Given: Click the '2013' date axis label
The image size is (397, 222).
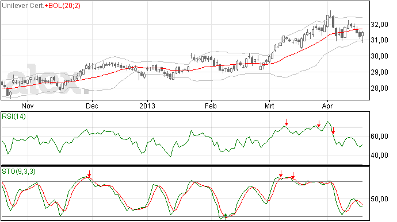Looking at the screenshot, I should tap(147, 106).
